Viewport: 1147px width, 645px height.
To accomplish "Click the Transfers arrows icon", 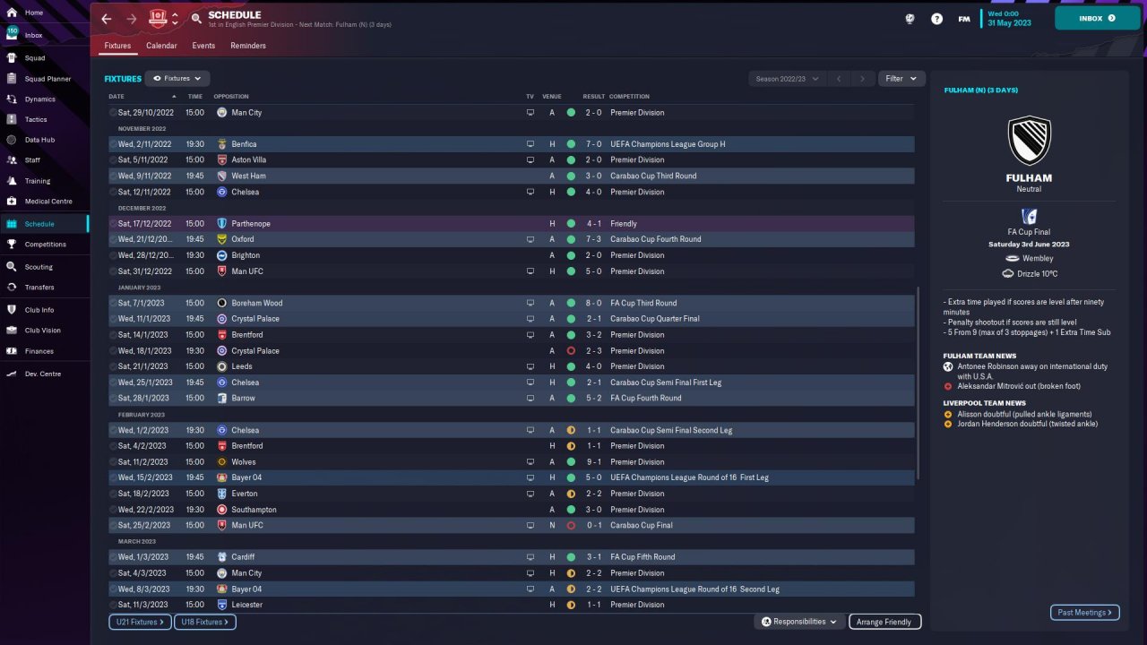I will pyautogui.click(x=12, y=288).
